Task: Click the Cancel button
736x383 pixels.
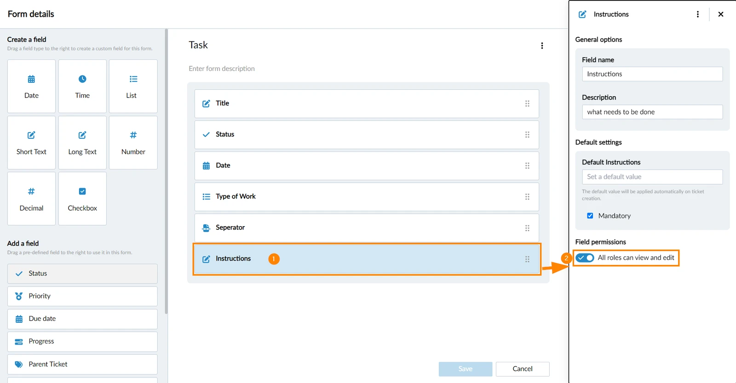Action: pyautogui.click(x=523, y=369)
